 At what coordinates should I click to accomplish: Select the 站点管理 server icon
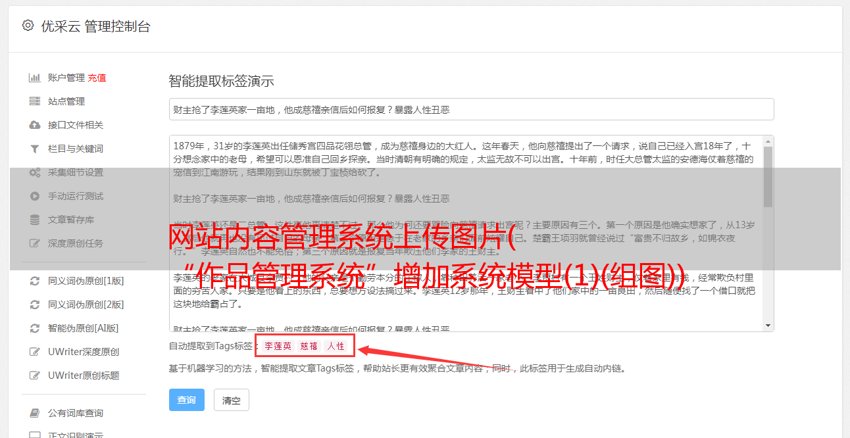[x=35, y=101]
